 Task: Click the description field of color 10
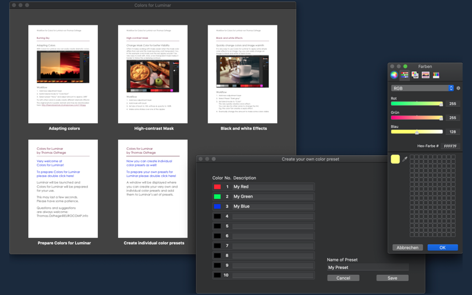tap(273, 275)
